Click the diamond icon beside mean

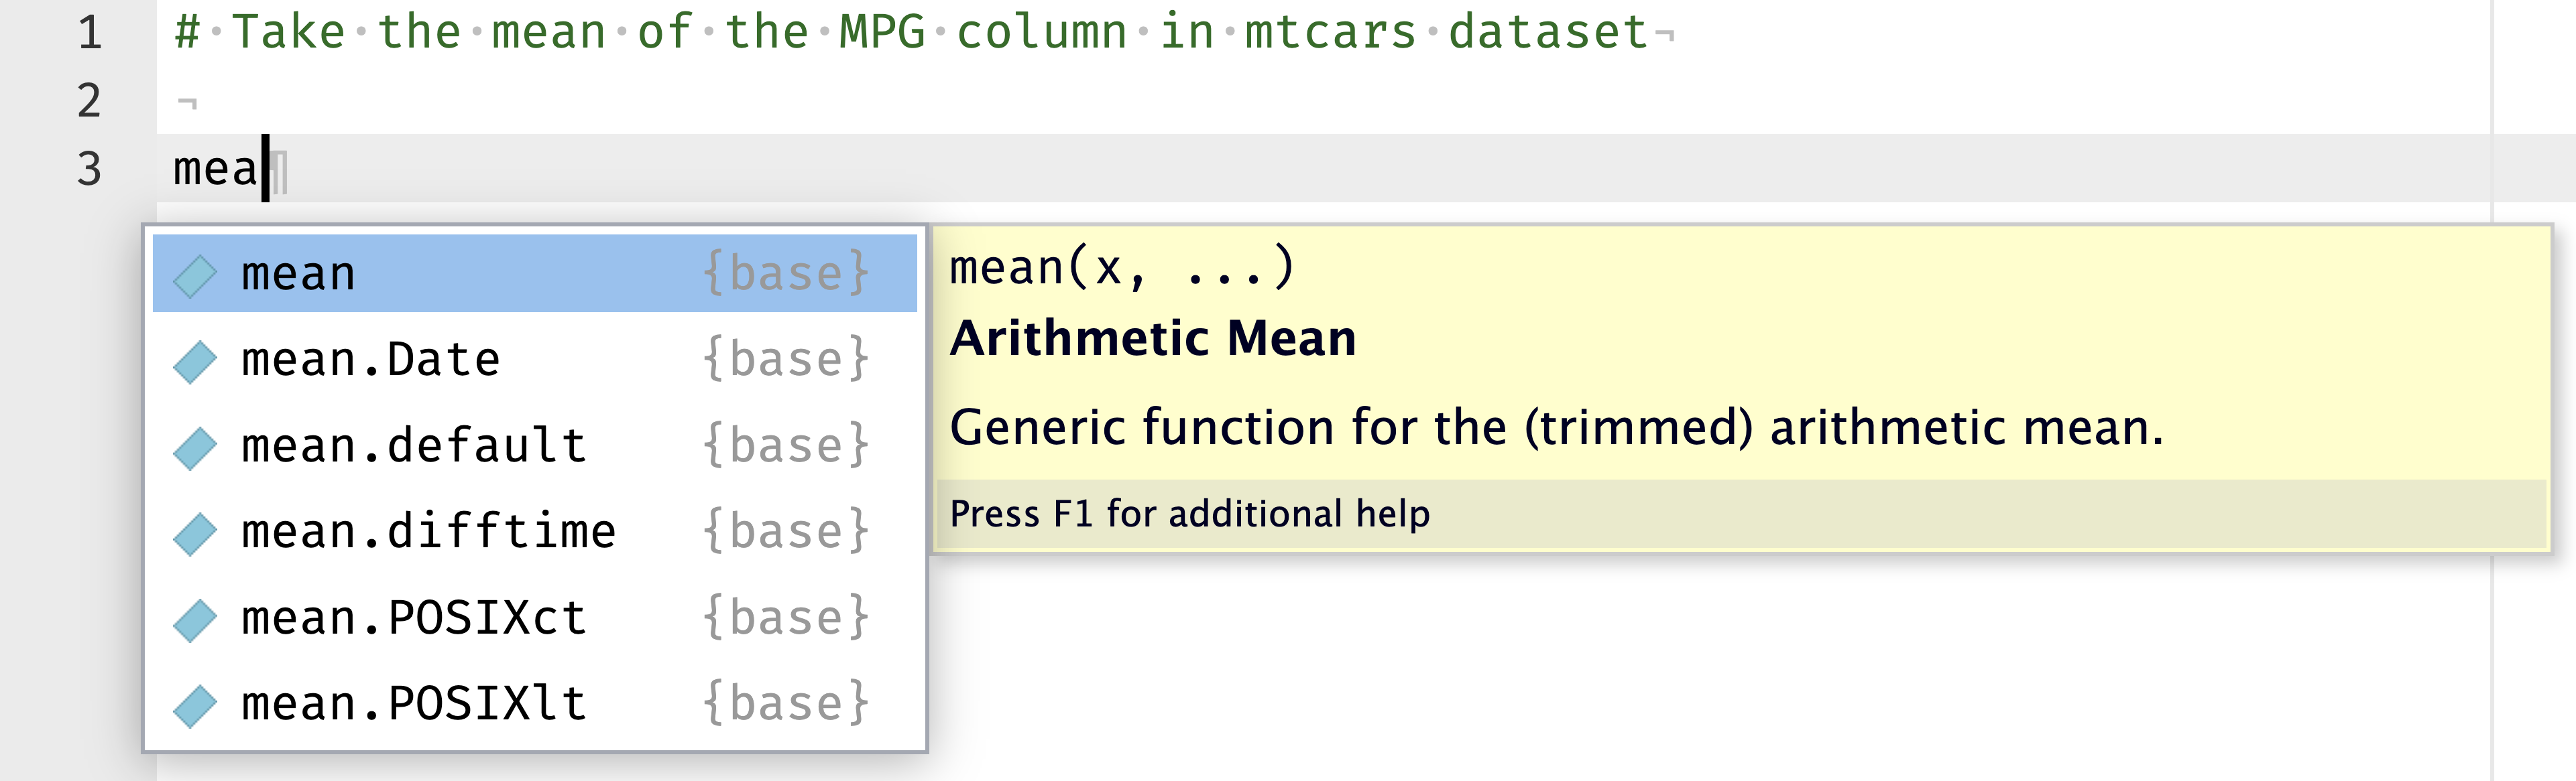[194, 276]
